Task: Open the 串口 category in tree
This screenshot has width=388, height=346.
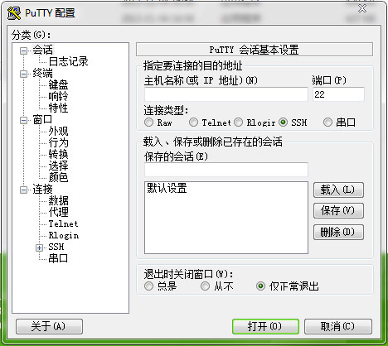Action: (58, 258)
